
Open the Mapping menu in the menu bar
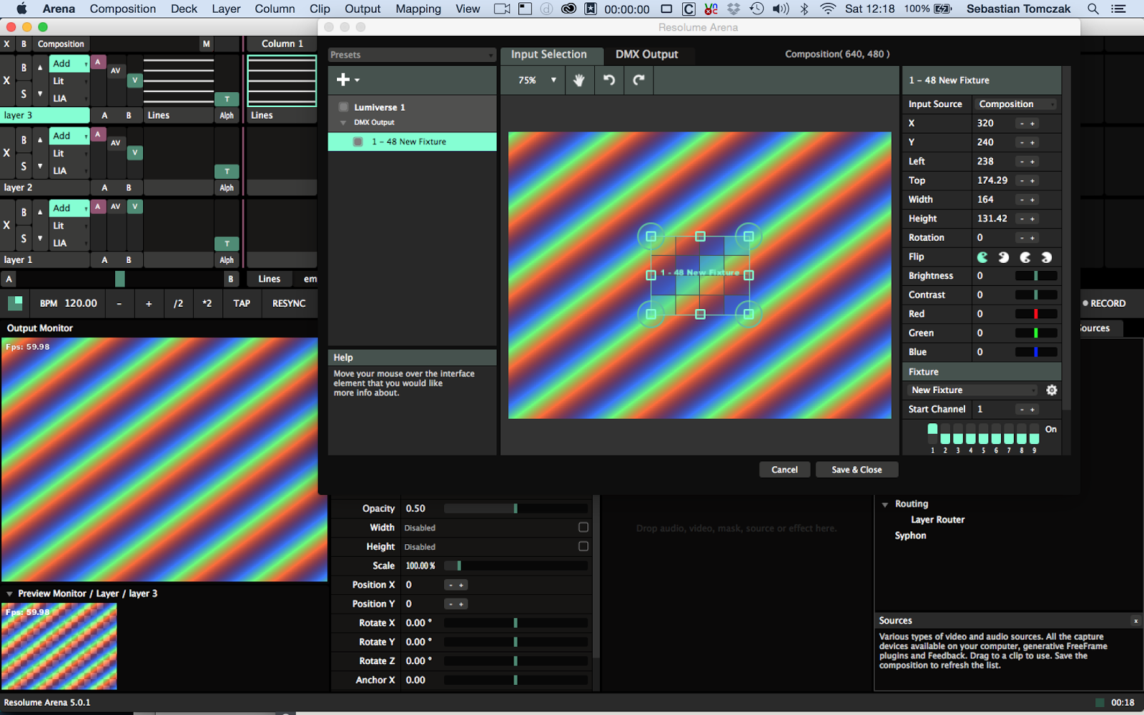click(x=418, y=9)
